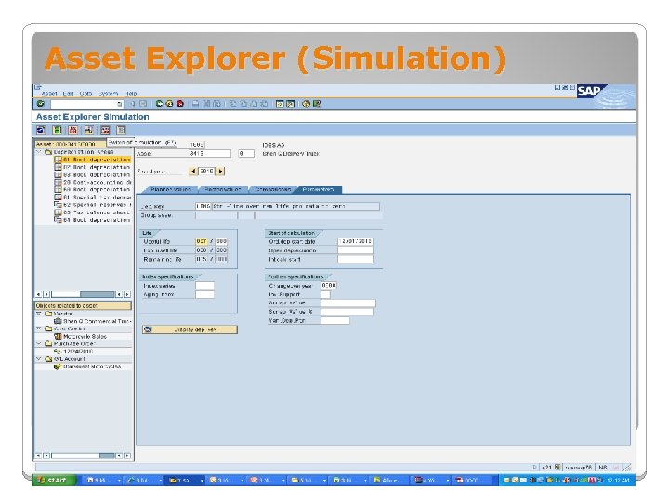The height and width of the screenshot is (501, 669).
Task: Switch to the Comparisons tab
Action: (272, 189)
